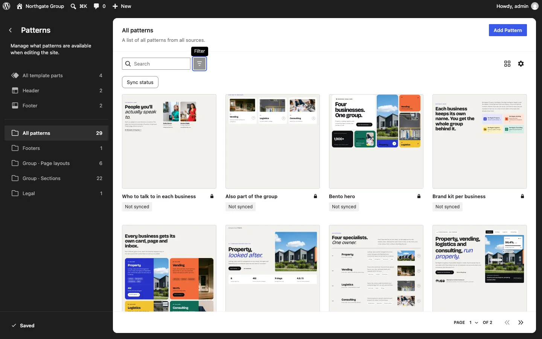Open Footer template parts category
Viewport: 542px width, 339px height.
(56, 105)
